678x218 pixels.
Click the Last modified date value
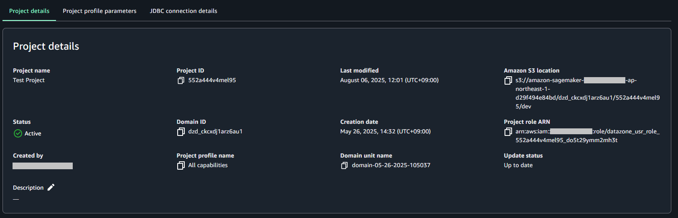point(389,80)
